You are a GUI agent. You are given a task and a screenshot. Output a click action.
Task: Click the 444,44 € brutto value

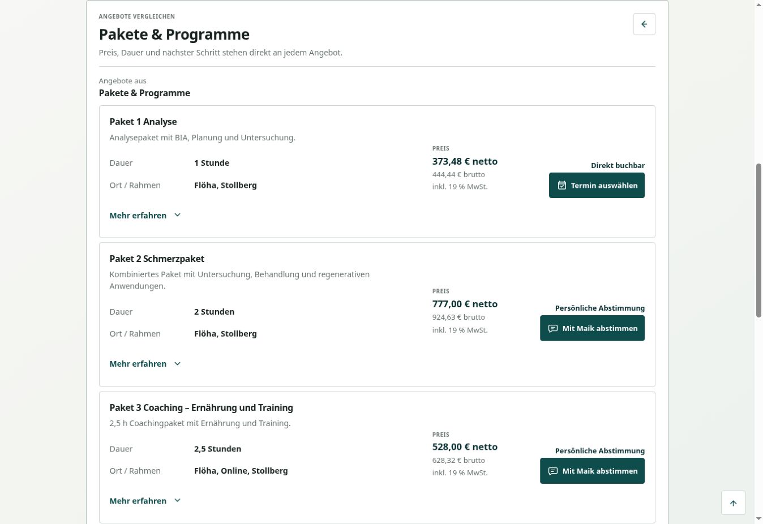458,175
